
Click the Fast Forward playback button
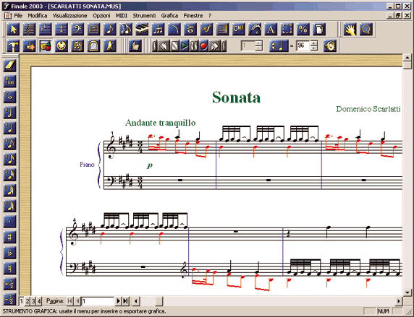point(214,46)
